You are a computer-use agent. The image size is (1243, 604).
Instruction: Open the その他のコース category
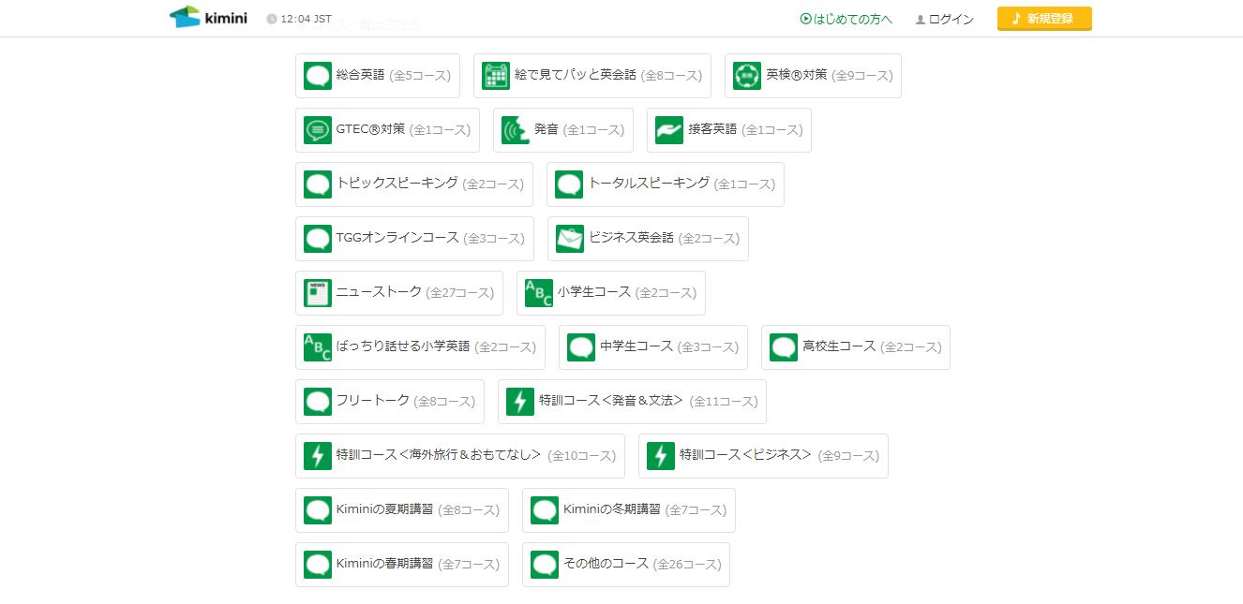click(626, 565)
